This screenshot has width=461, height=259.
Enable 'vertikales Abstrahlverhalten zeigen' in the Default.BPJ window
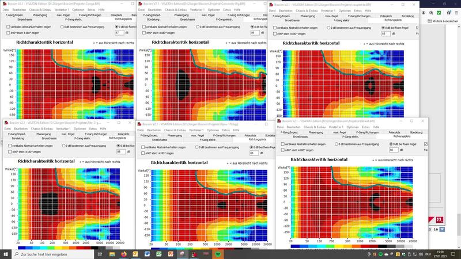point(282,144)
